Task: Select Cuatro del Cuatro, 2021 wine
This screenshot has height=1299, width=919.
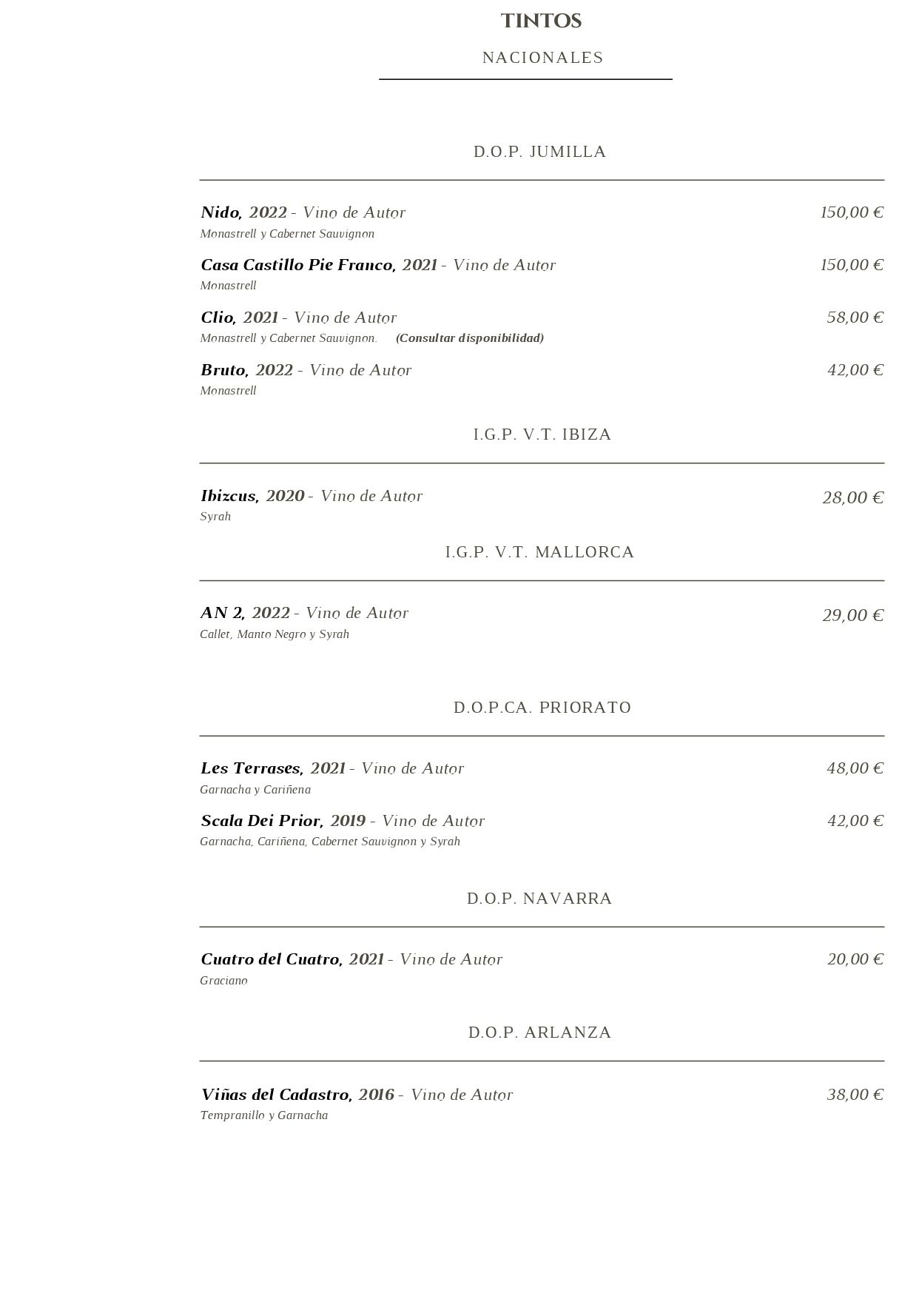Action: 292,959
